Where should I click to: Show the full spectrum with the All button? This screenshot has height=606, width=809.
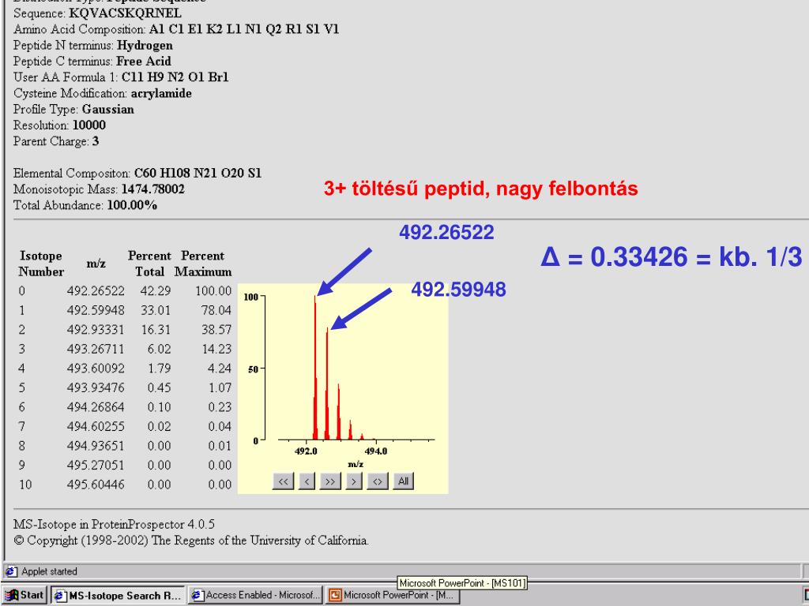[x=404, y=481]
